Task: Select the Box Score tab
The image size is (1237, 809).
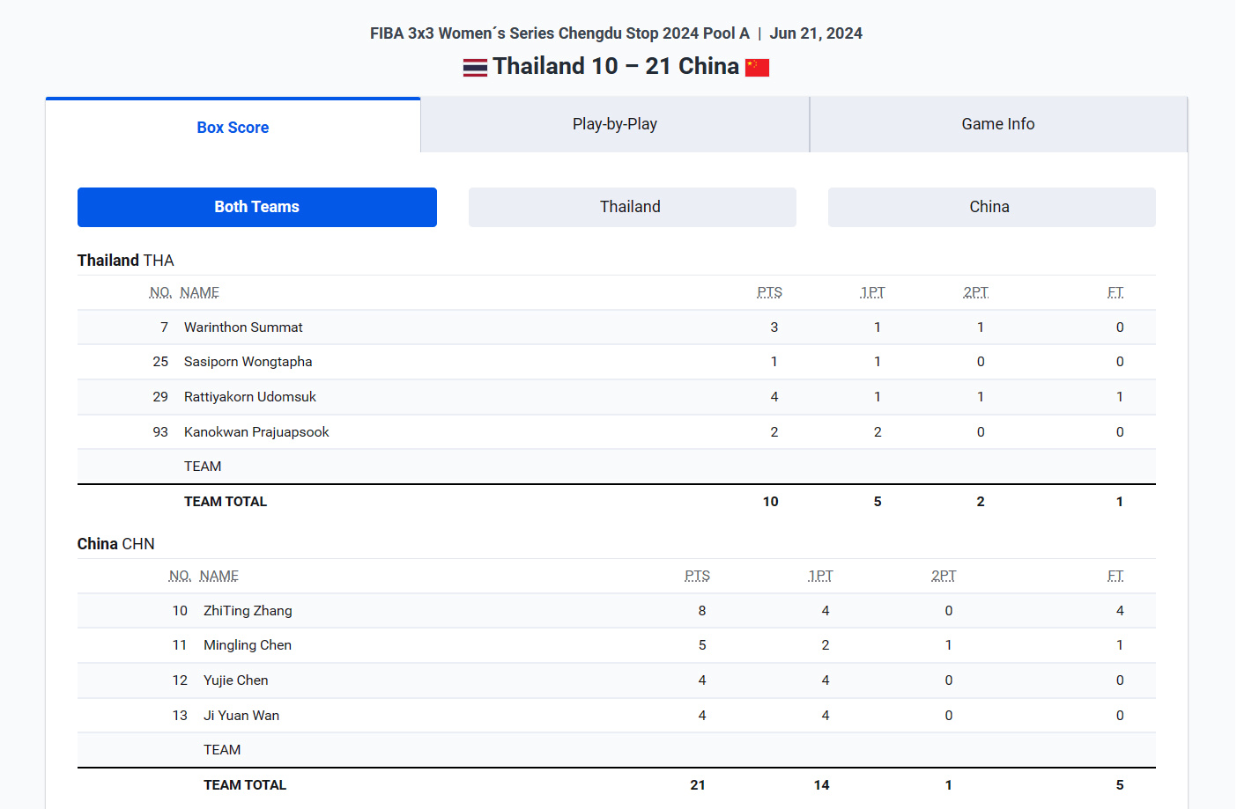Action: click(233, 127)
